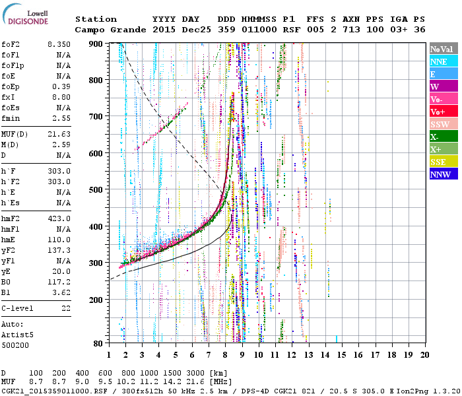This screenshot has width=462, height=396.
Task: Click the day number 359
Action: (x=226, y=30)
